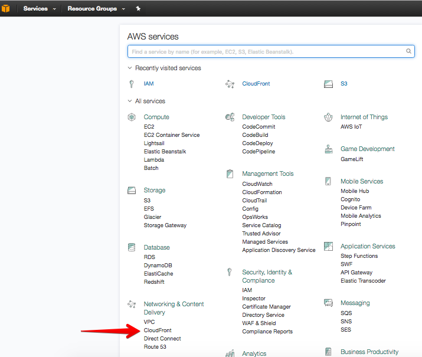
Task: Focus the Find a service search field
Action: coord(271,51)
